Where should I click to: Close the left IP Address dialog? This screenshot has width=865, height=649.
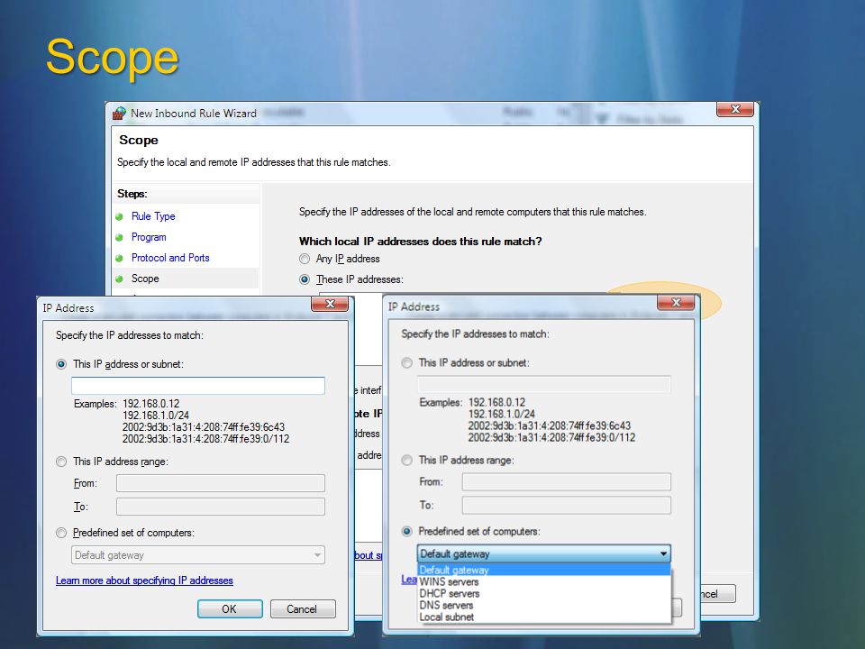(x=330, y=304)
